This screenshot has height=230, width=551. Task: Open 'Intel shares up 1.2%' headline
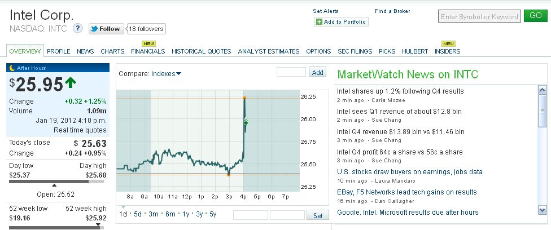pos(400,91)
